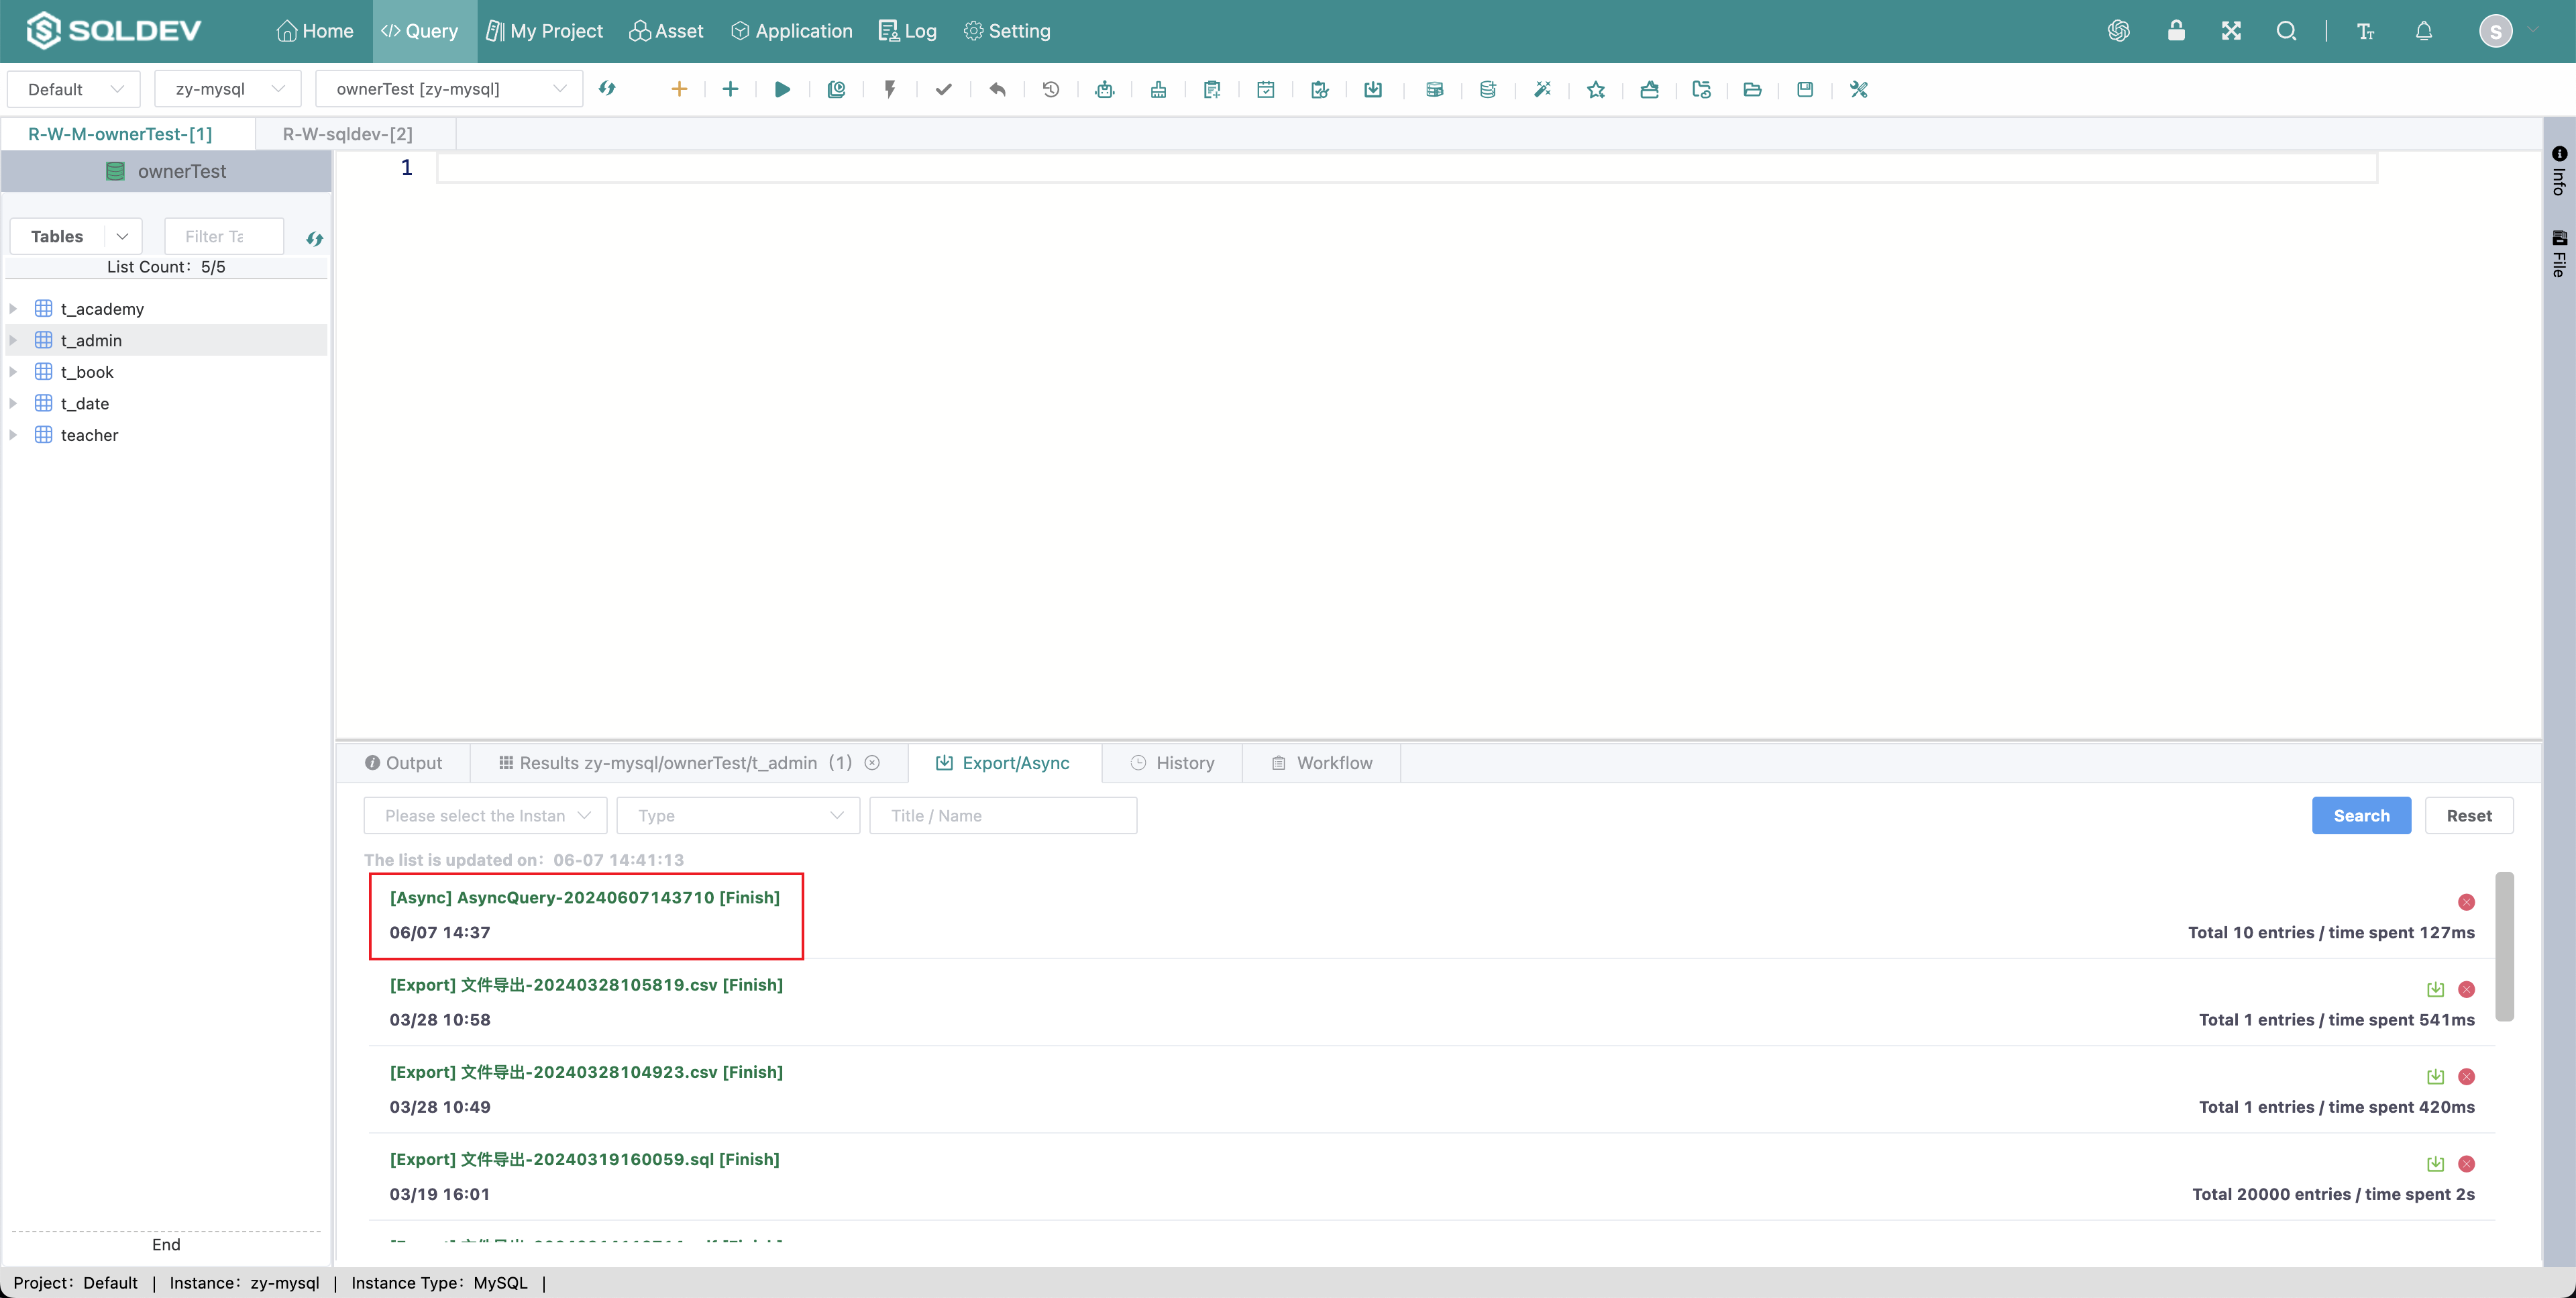Open the Log menu
Screen dimensions: 2576x1298
[907, 31]
